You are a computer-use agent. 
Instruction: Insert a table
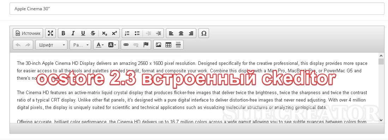[168, 45]
